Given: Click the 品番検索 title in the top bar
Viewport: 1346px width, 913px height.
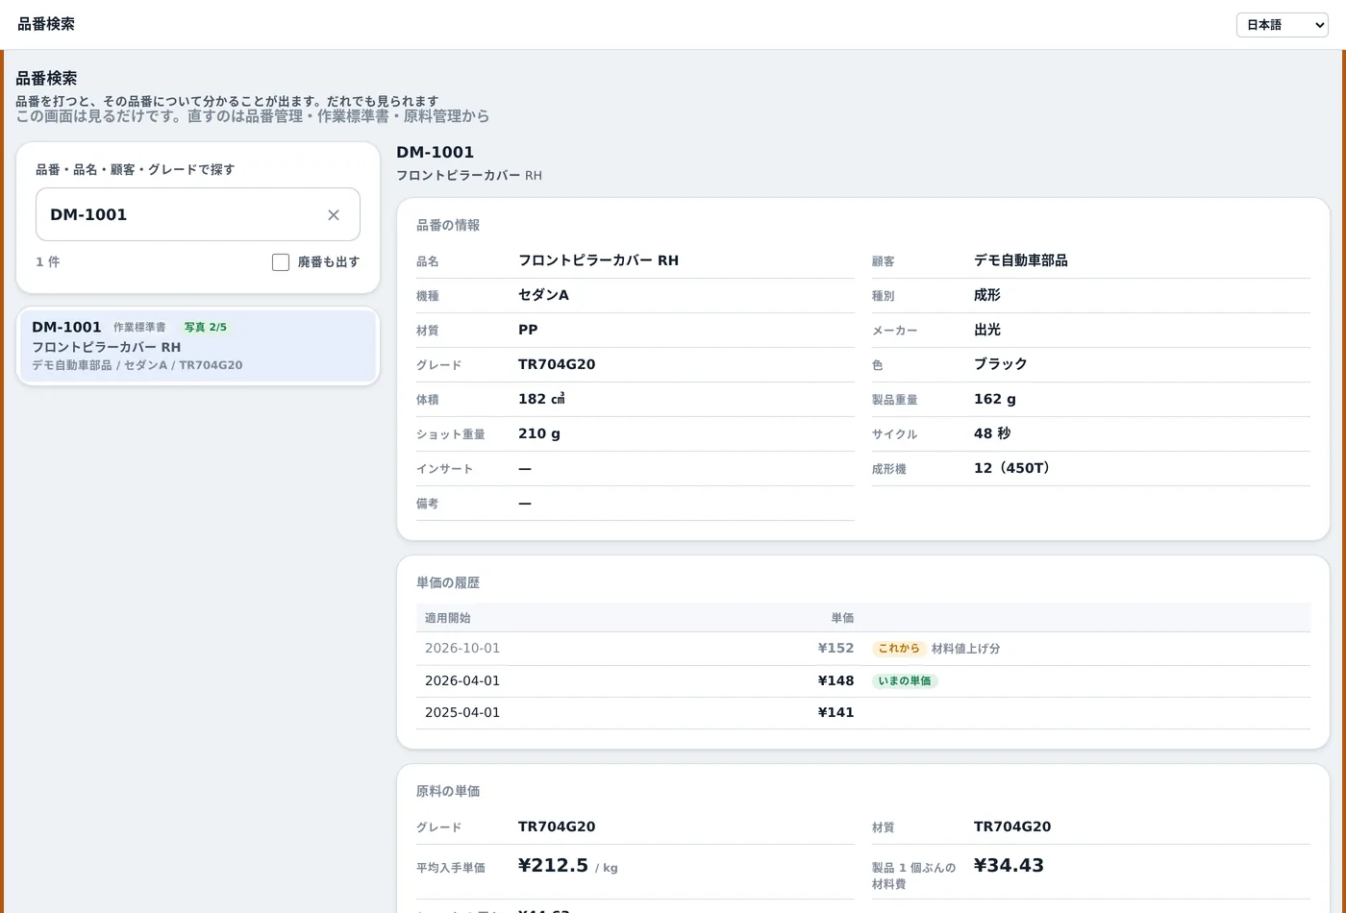Looking at the screenshot, I should [x=46, y=24].
